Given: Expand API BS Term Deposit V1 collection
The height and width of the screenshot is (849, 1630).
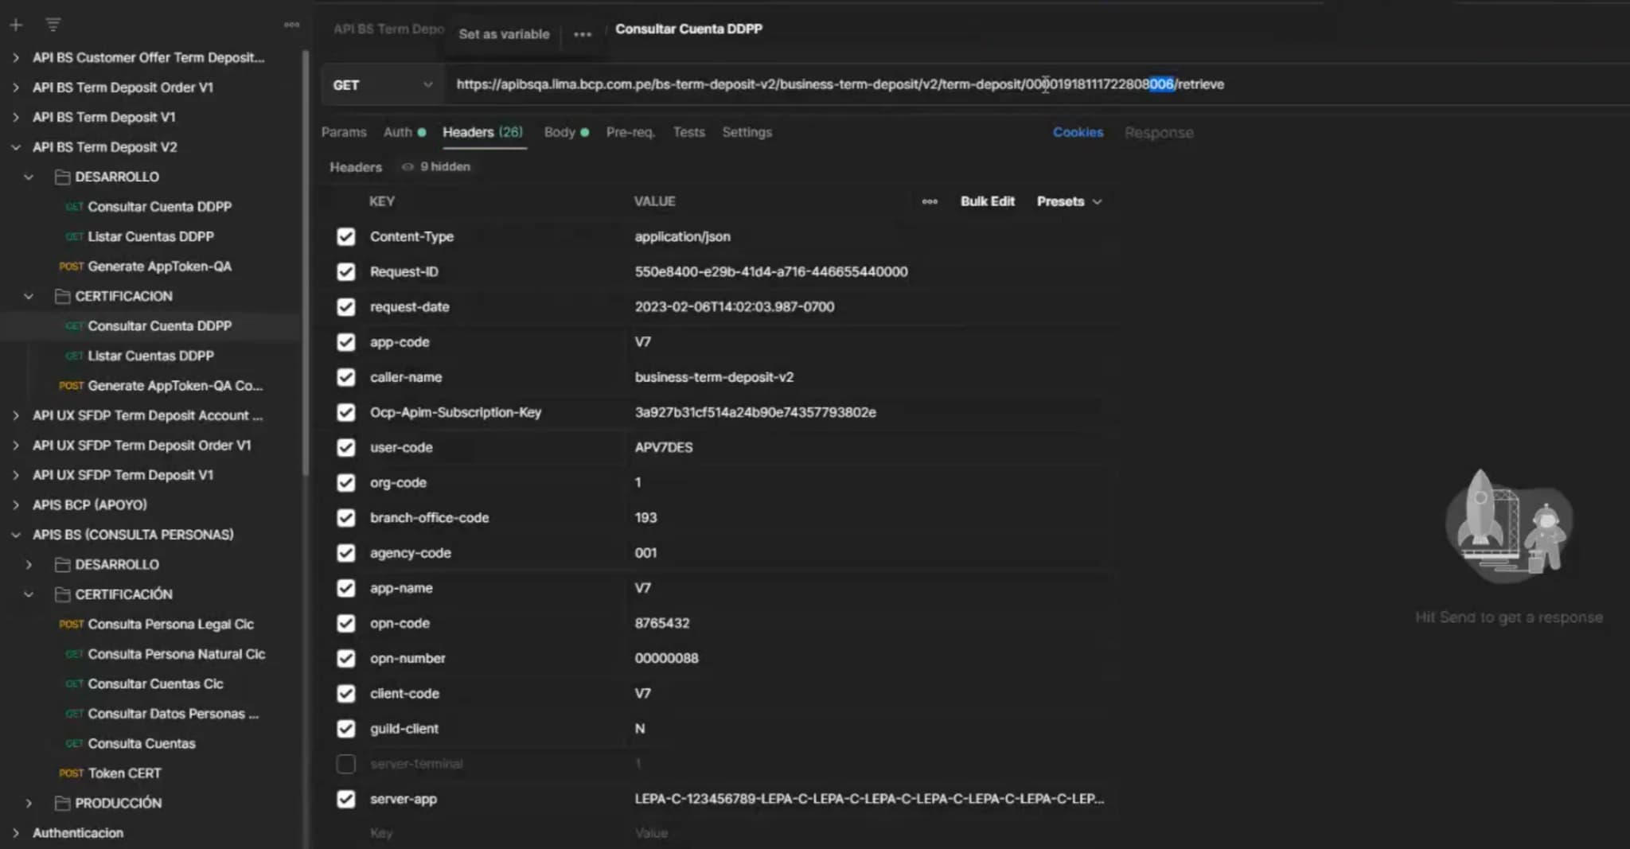Looking at the screenshot, I should coord(16,117).
